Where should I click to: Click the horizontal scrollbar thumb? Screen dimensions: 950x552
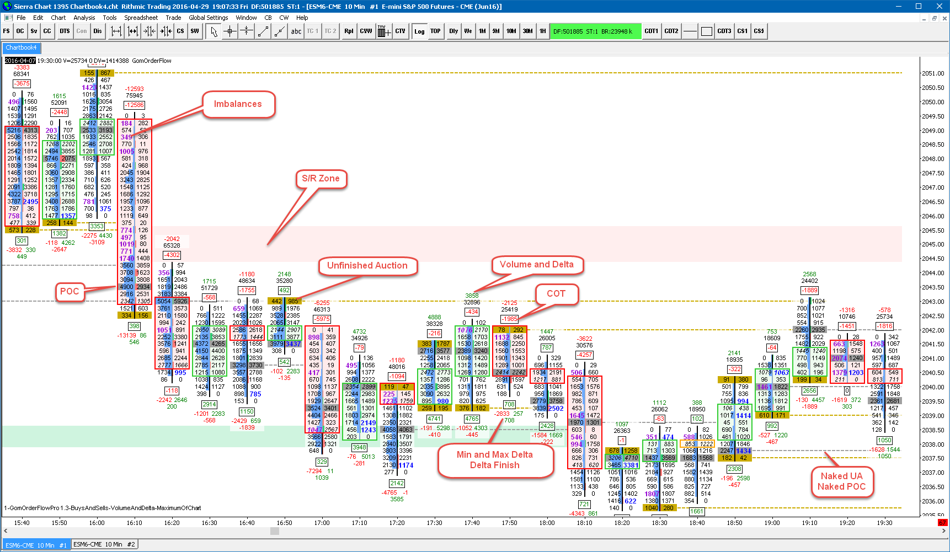pos(275,531)
